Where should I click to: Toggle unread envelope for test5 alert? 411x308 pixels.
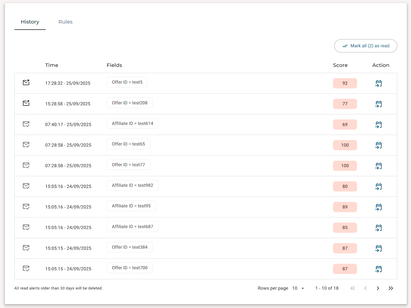click(26, 83)
